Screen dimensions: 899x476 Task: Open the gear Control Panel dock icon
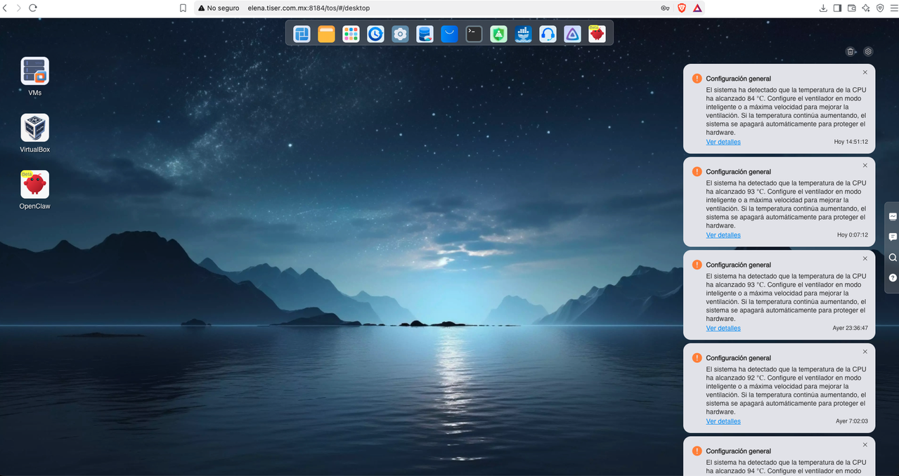coord(400,34)
